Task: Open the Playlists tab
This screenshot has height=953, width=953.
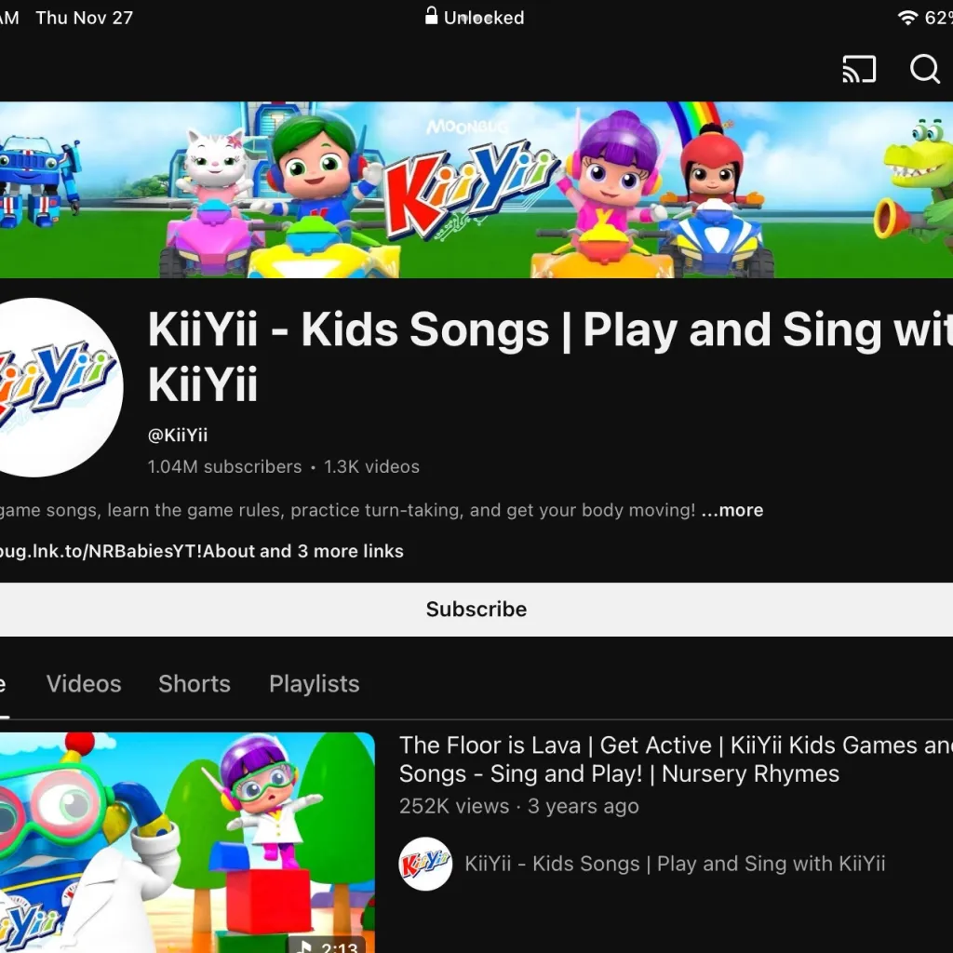Action: 315,684
